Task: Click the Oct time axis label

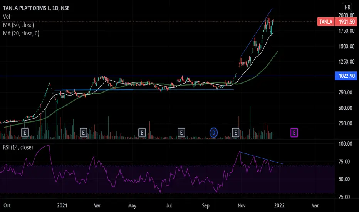Action: tap(7, 205)
